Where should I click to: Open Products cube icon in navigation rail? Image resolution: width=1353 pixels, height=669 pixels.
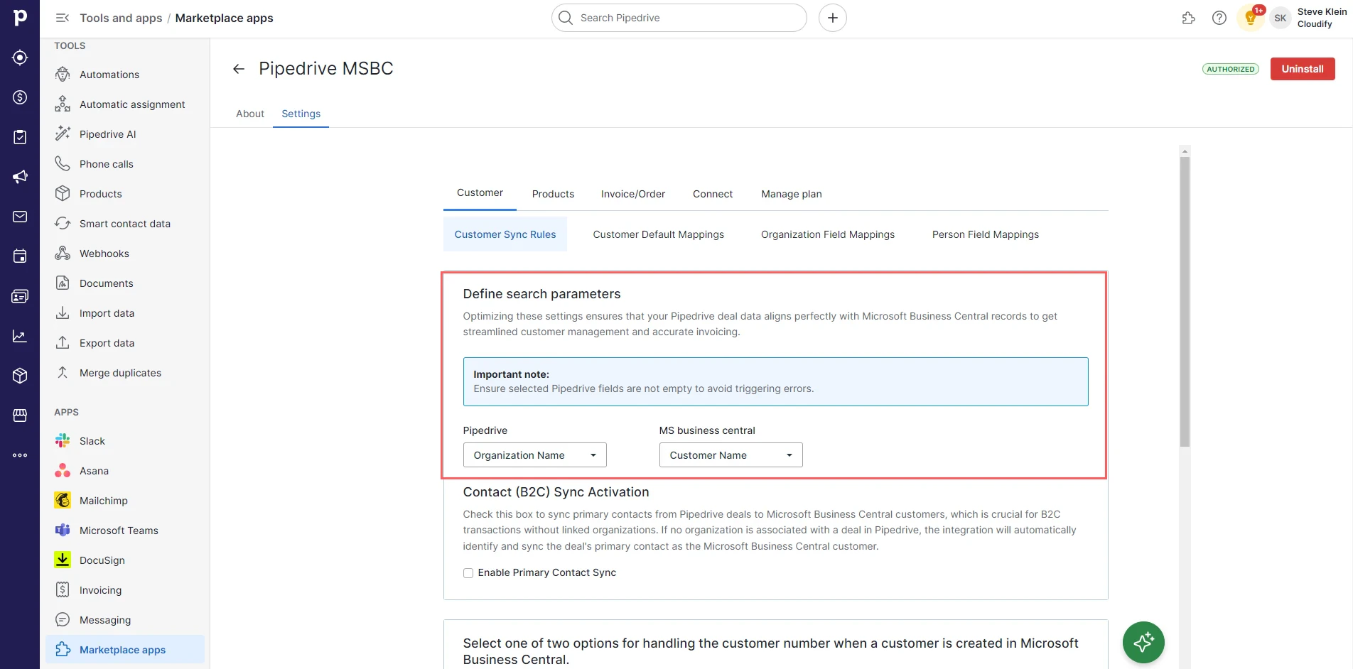[x=20, y=376]
